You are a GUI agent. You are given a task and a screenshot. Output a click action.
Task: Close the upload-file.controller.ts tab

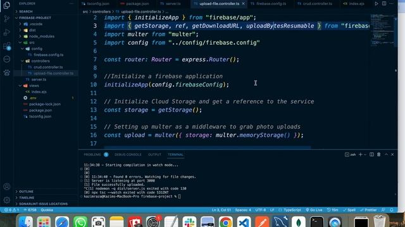pos(243,4)
